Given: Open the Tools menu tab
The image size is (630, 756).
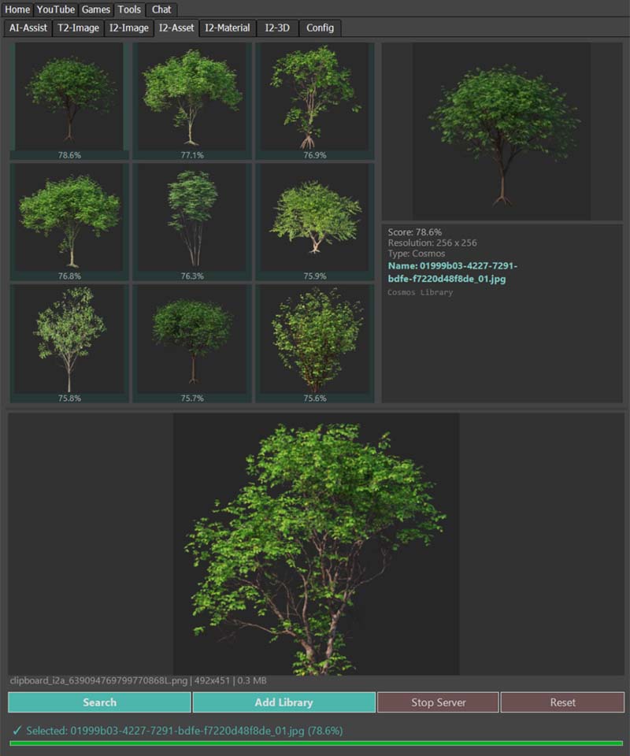Looking at the screenshot, I should [128, 9].
